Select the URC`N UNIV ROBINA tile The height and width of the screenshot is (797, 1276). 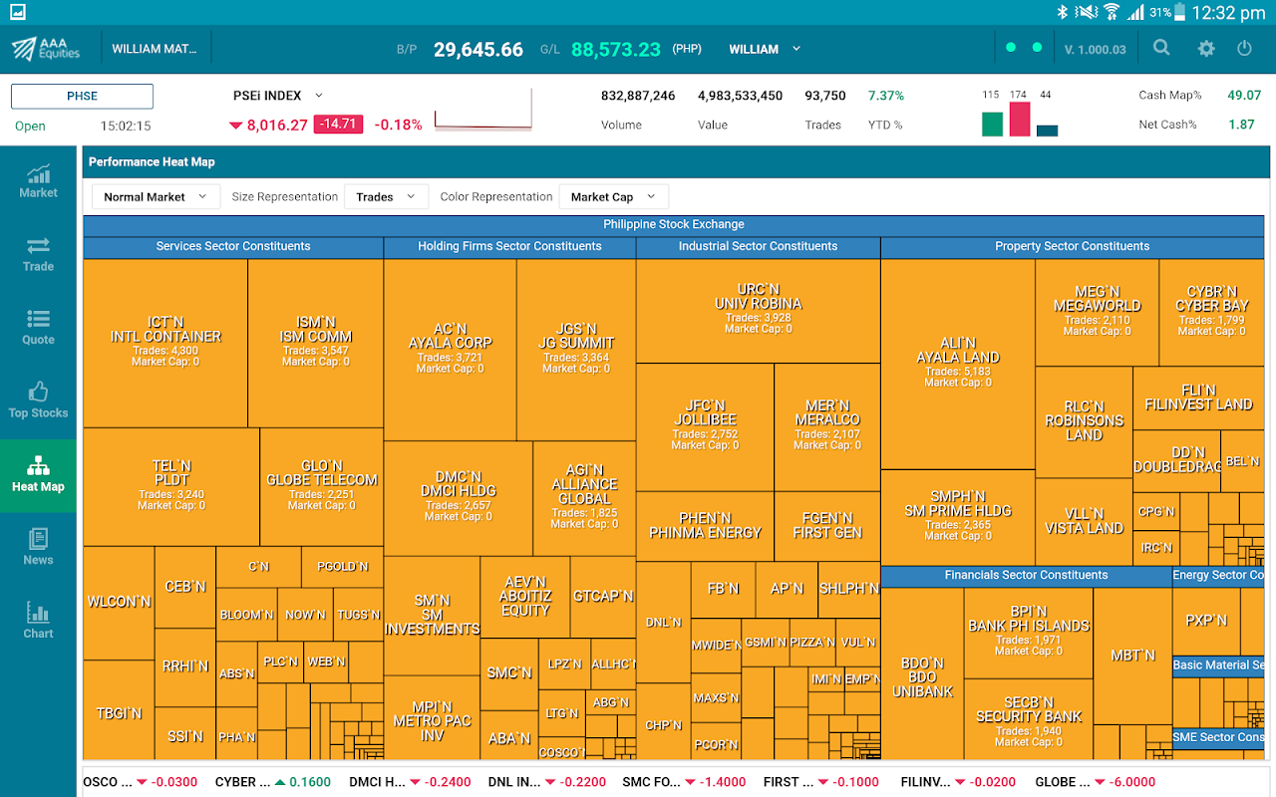pos(758,310)
